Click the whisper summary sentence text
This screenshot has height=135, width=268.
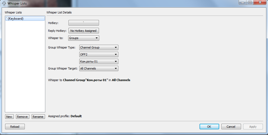coord(89,80)
